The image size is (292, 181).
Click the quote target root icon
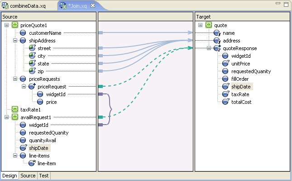pyautogui.click(x=208, y=26)
